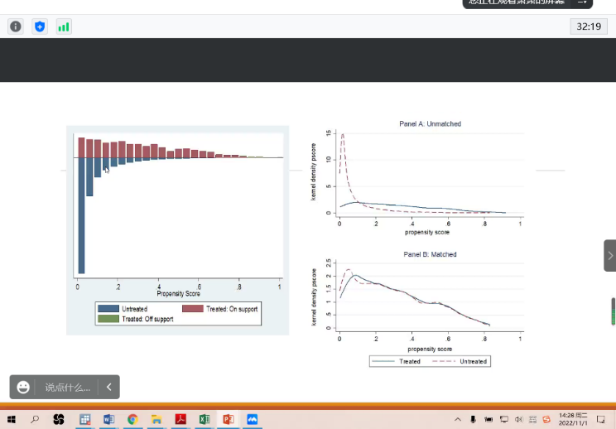Open Word from the taskbar

point(108,419)
